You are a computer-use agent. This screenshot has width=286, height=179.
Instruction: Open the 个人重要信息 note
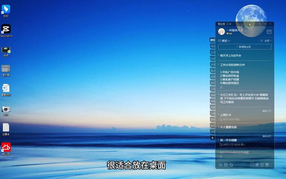pyautogui.click(x=228, y=127)
